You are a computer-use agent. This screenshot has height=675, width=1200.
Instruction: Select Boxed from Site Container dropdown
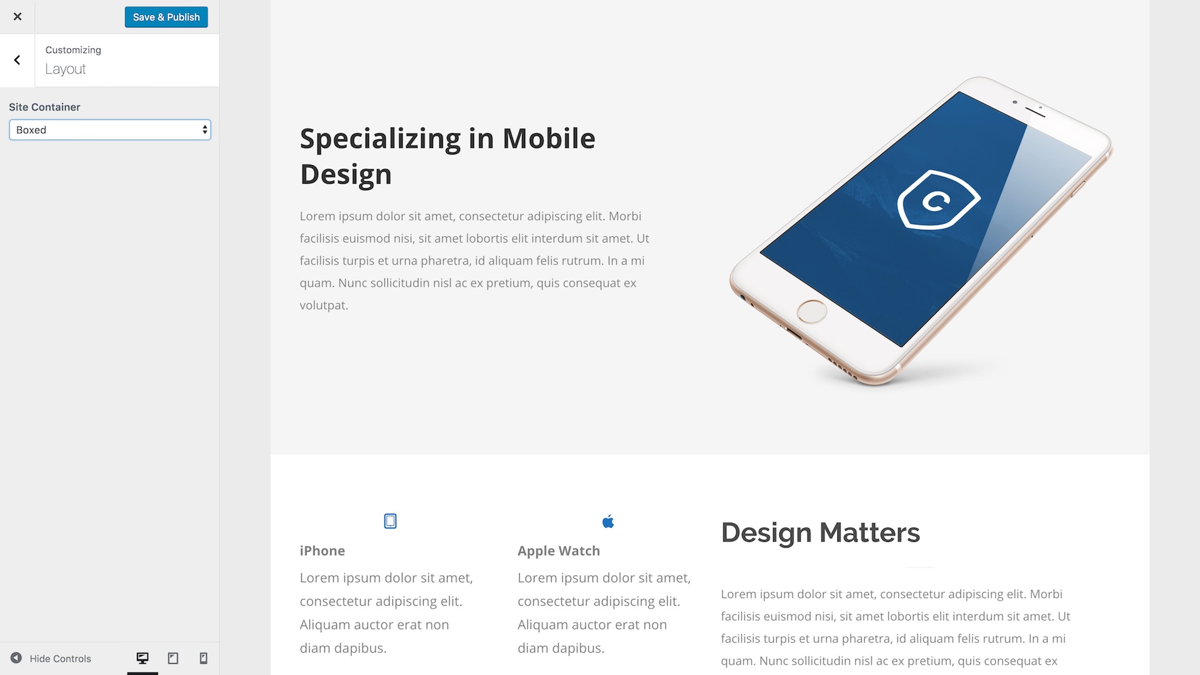tap(109, 129)
